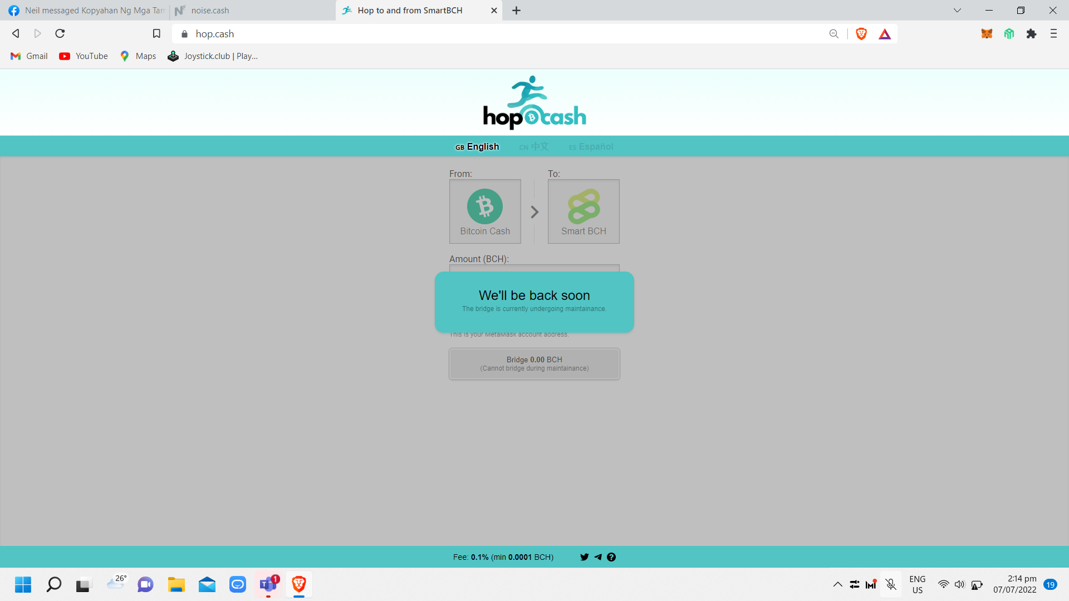The height and width of the screenshot is (601, 1069).
Task: Reload the hop.cash page
Action: click(x=60, y=34)
